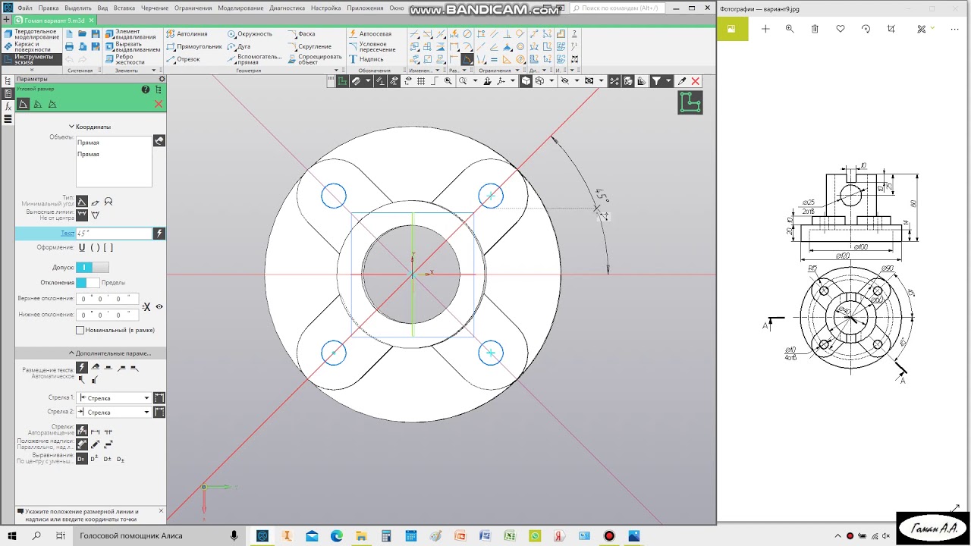Click the zoom magnifier icon in Photos window
The image size is (971, 546).
pos(790,29)
